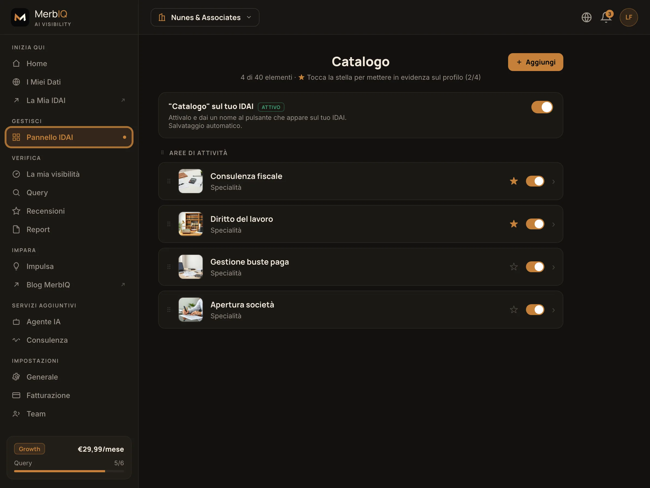
Task: Open the language globe icon in header
Action: point(586,17)
